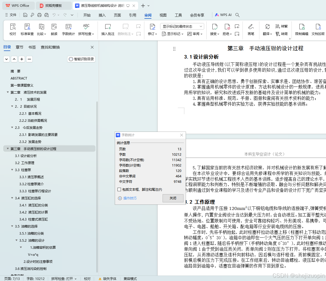Viewport: 326px width, 281px height.
Task: Click the print icon in quick toolbar
Action: 39,15
